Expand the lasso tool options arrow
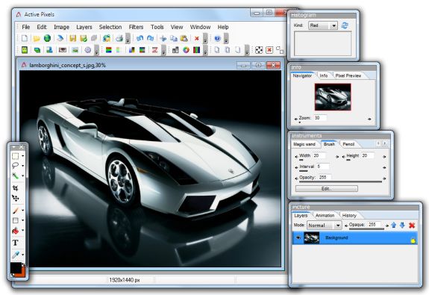This screenshot has width=429, height=295. click(22, 166)
